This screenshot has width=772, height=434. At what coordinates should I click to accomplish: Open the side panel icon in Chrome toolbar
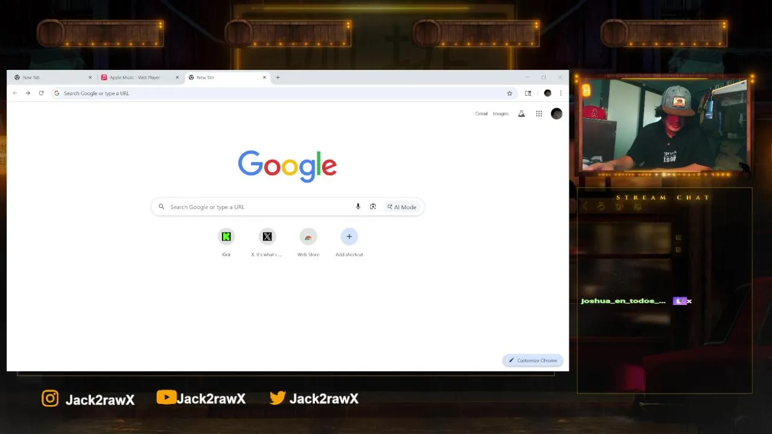tap(528, 93)
